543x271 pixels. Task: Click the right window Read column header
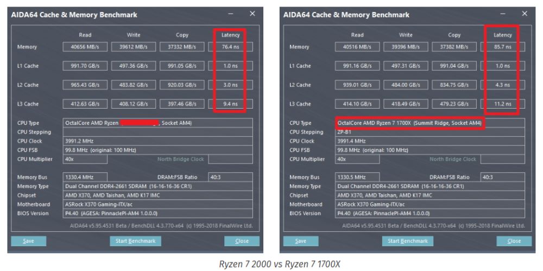[x=357, y=35]
